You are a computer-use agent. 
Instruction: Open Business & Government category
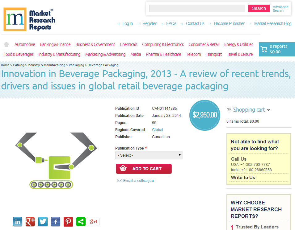click(x=95, y=44)
